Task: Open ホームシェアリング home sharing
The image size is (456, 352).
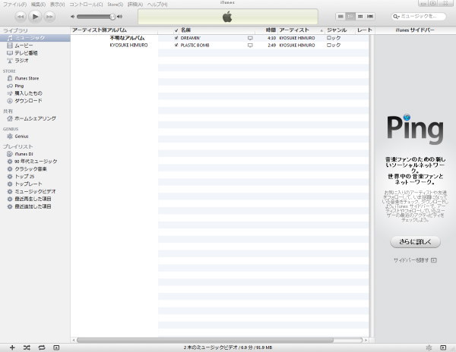Action: [x=35, y=118]
